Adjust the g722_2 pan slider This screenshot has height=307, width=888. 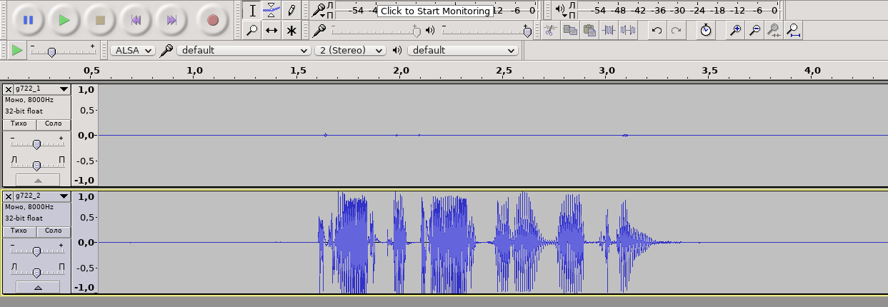[37, 272]
